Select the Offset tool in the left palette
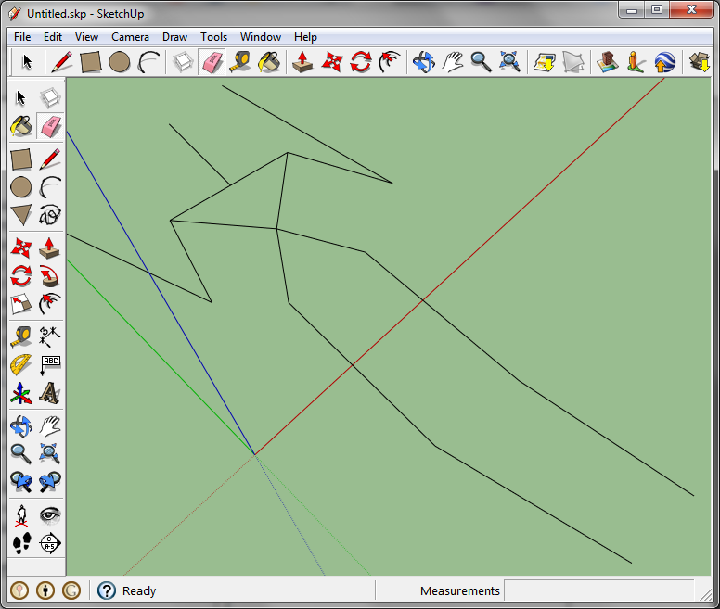Screen dimensions: 720x609 (49, 304)
